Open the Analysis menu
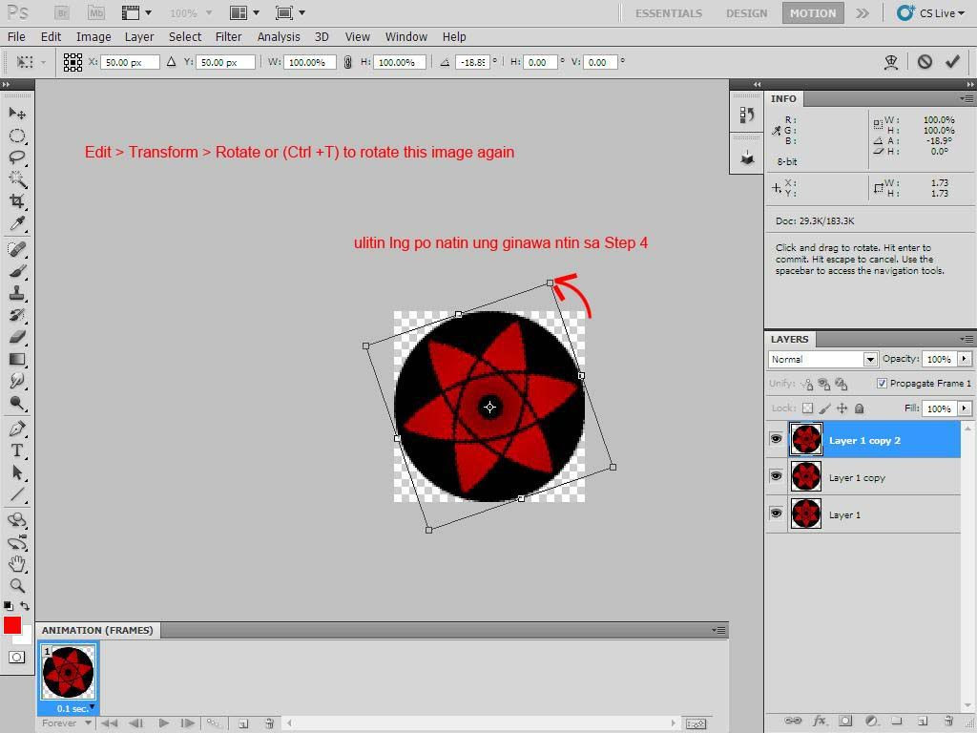The width and height of the screenshot is (977, 733). [279, 37]
